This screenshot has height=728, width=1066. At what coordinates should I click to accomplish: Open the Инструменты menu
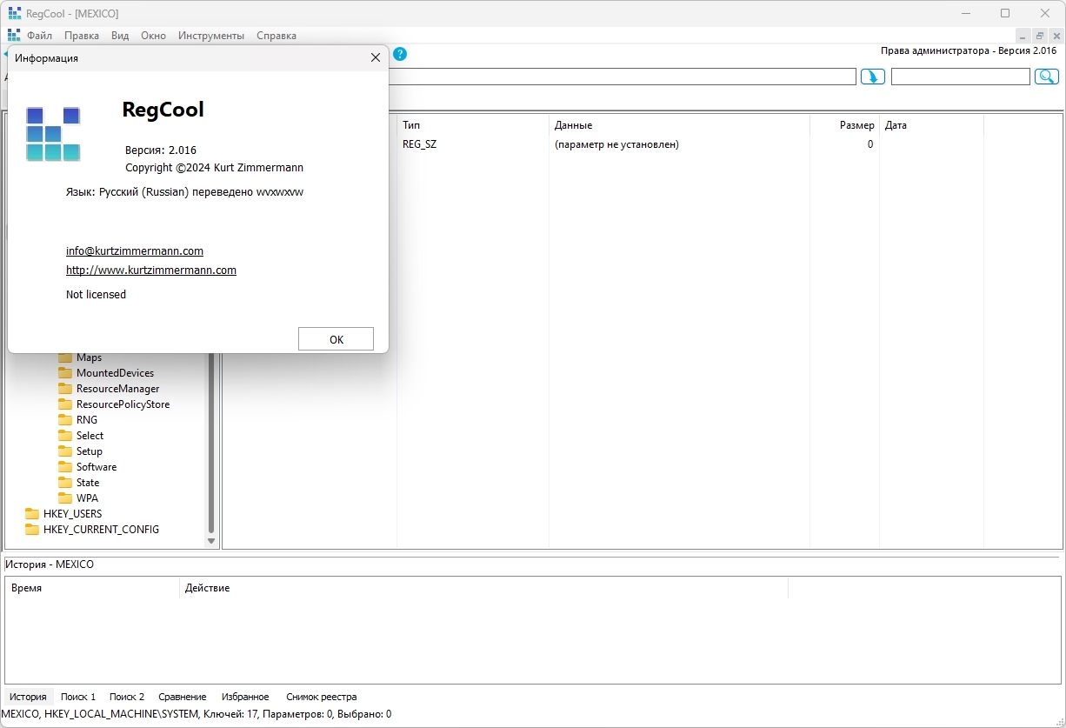(x=211, y=36)
